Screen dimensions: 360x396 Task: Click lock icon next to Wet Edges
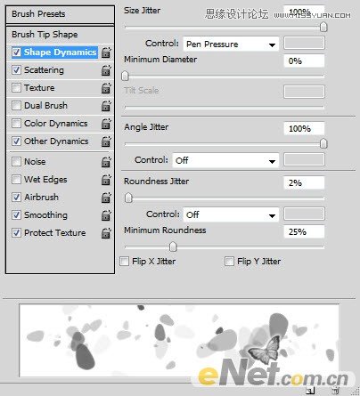click(106, 180)
